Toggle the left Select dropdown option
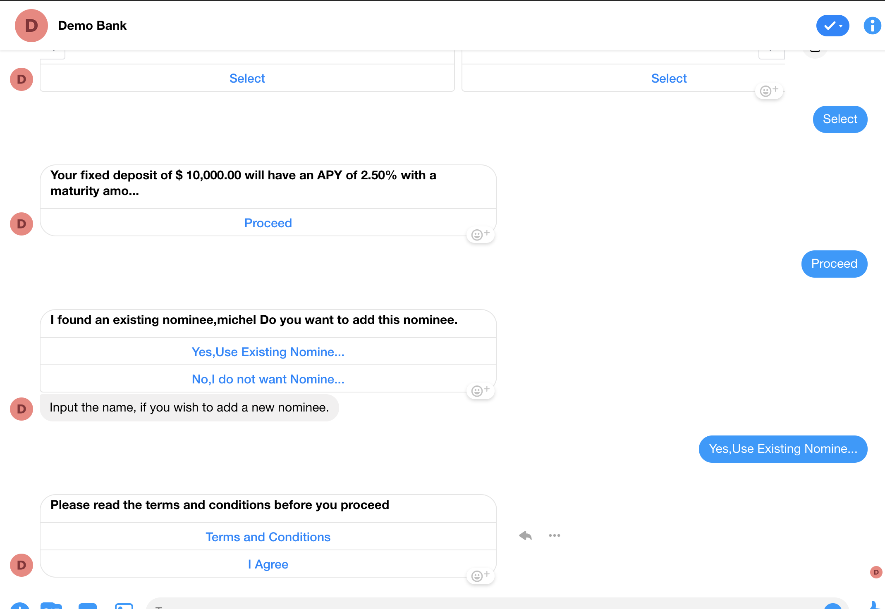Image resolution: width=885 pixels, height=609 pixels. coord(247,78)
